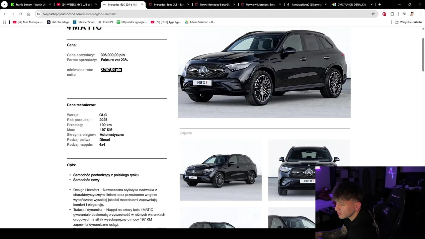This screenshot has height=239, width=425.
Task: View site information icon in address bar
Action: point(39,14)
